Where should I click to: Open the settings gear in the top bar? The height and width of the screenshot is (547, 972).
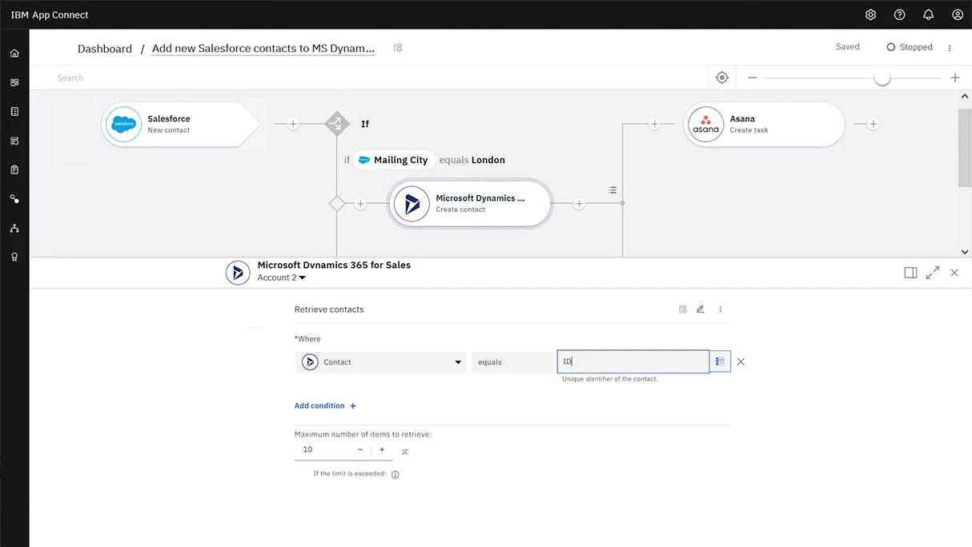tap(870, 14)
